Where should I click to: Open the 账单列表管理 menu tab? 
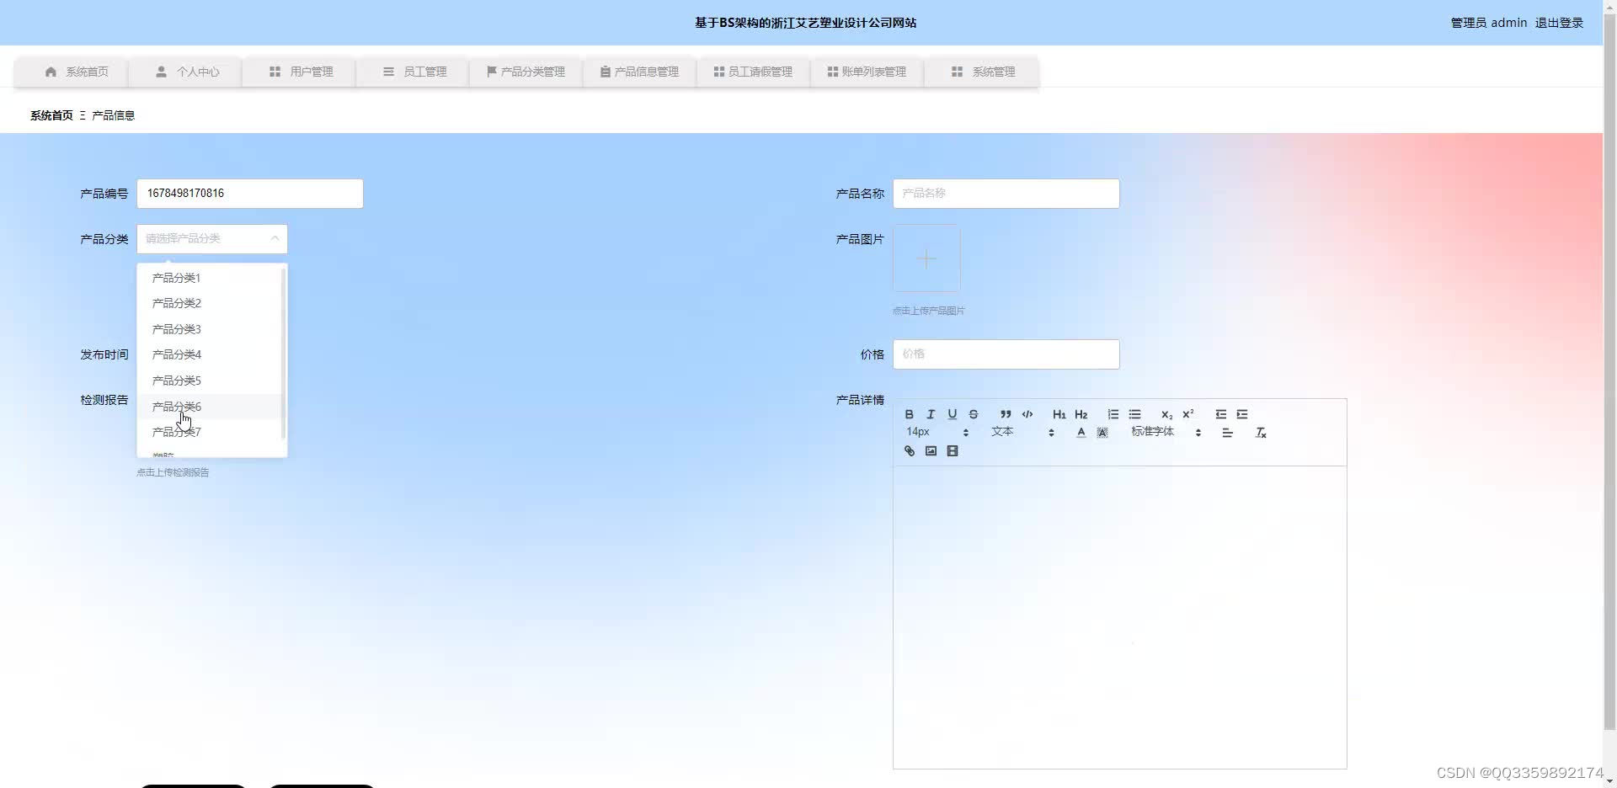[867, 72]
